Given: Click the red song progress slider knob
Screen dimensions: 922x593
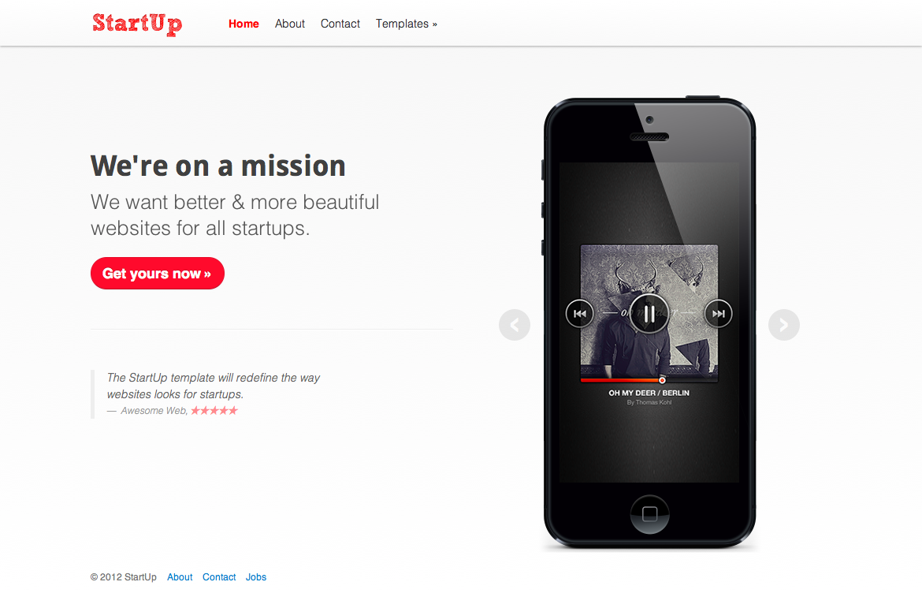Looking at the screenshot, I should click(x=662, y=380).
